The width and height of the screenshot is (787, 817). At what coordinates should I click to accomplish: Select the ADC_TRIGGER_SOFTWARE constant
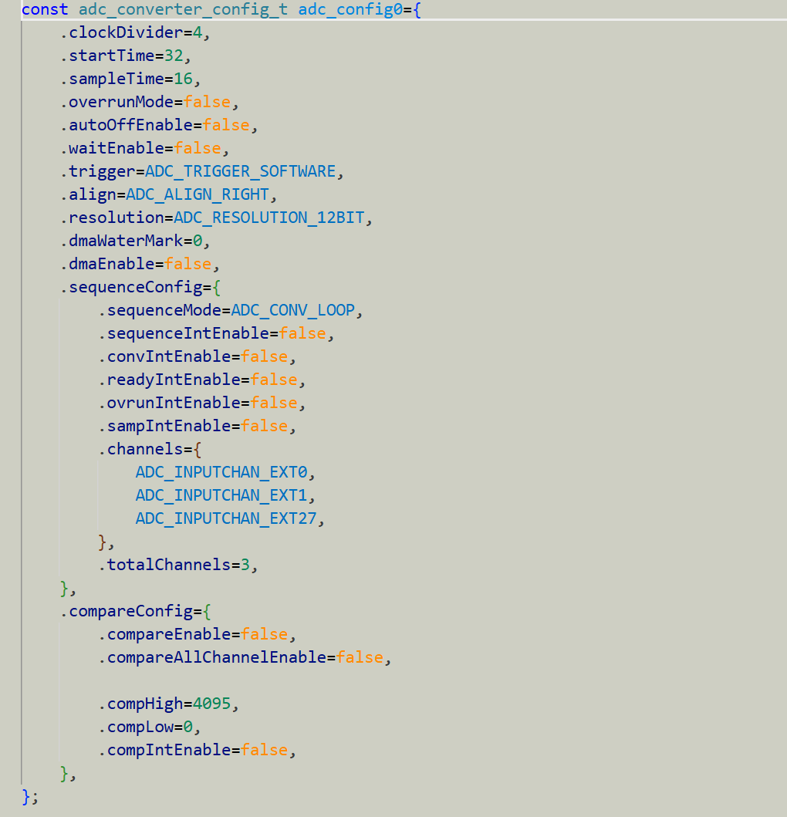coord(240,171)
